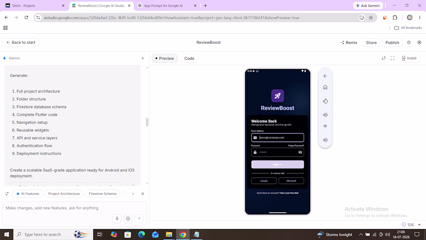This screenshot has width=426, height=240.
Task: Reload the app preview
Action: 384,58
